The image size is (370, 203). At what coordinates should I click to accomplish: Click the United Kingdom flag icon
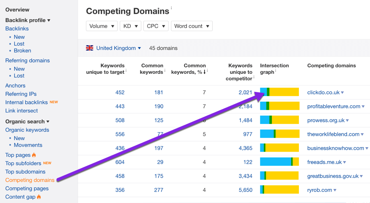(x=90, y=48)
